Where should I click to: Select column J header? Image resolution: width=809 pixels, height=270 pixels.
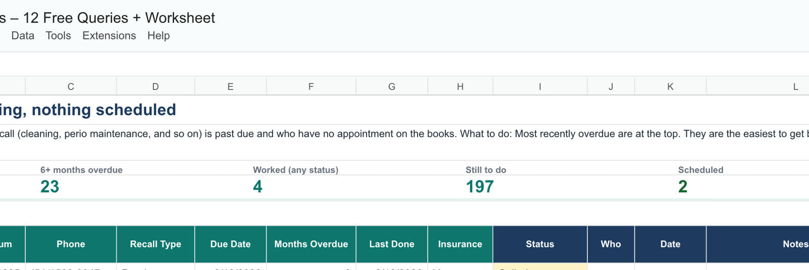point(611,86)
